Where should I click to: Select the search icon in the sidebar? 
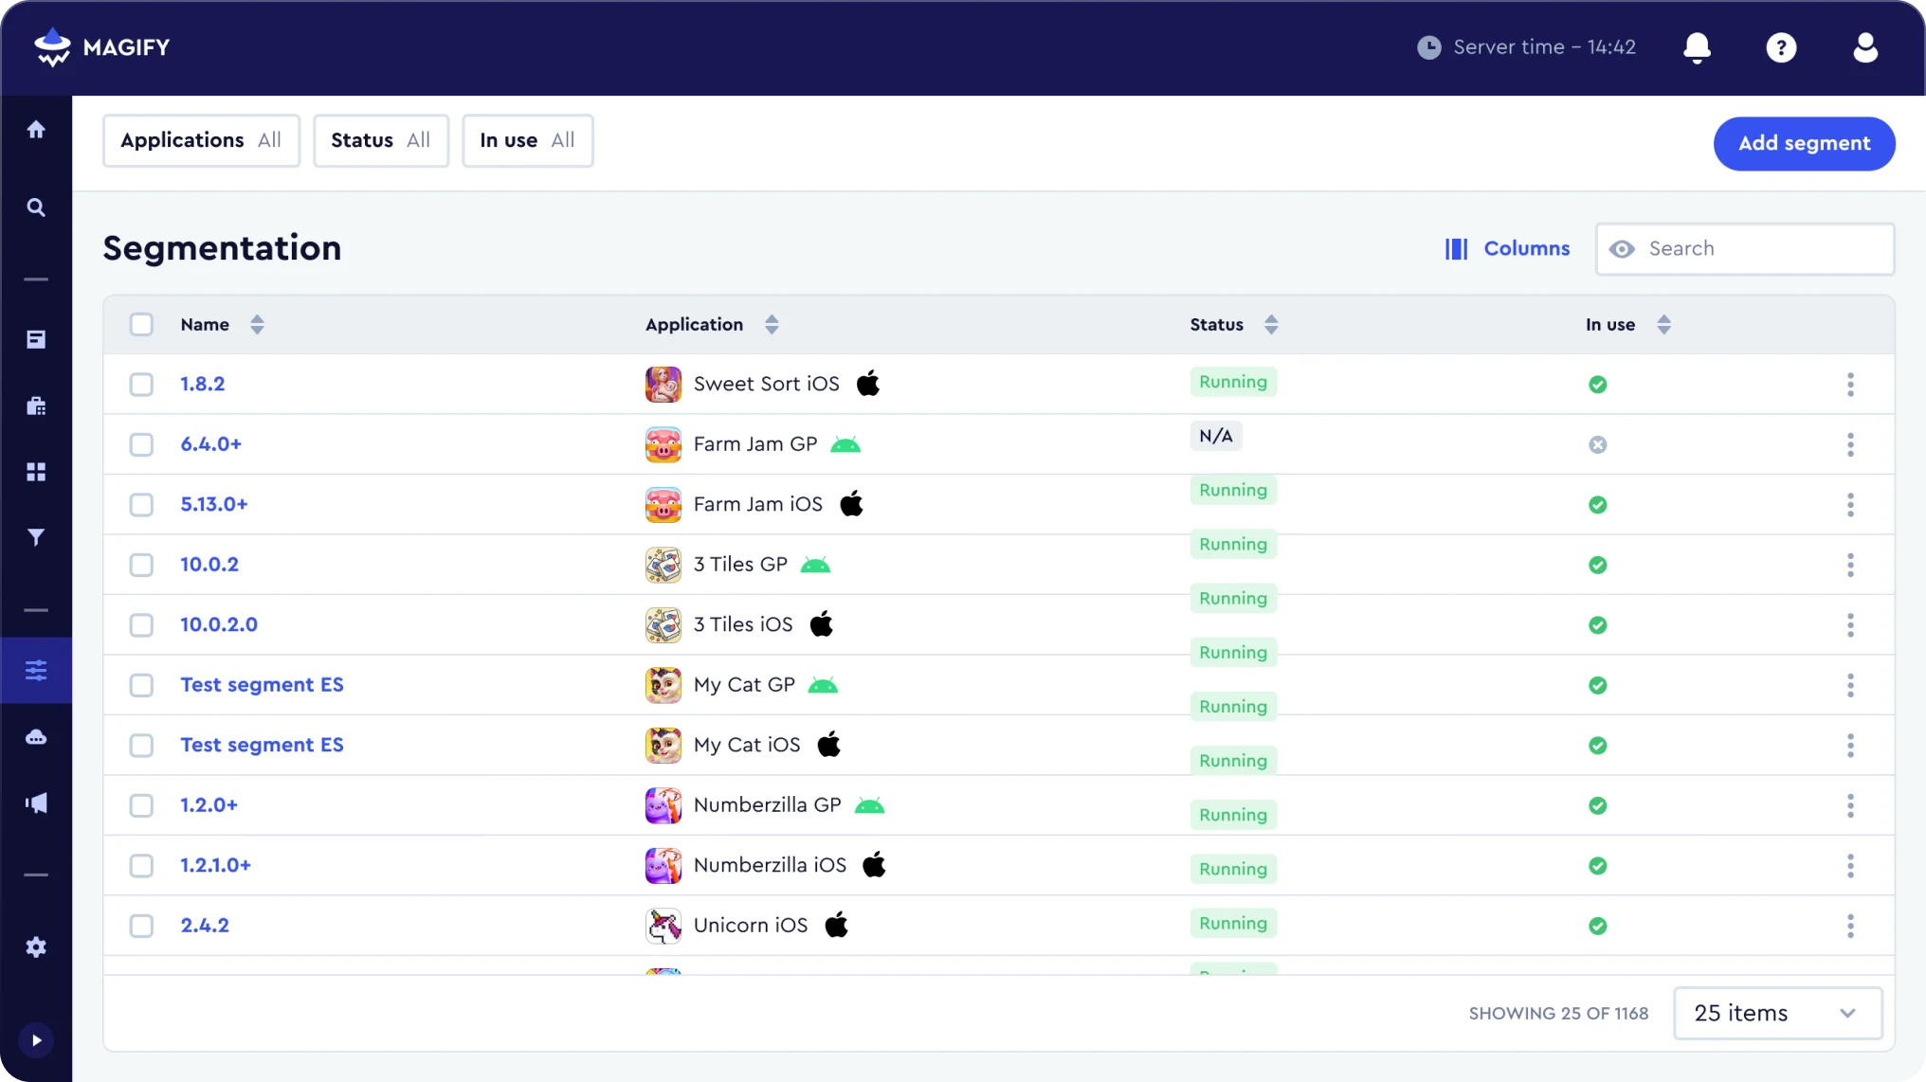(36, 207)
